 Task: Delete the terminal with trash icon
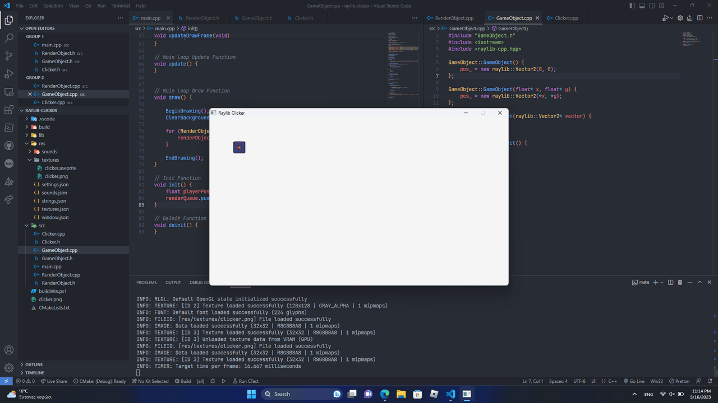coord(680,283)
